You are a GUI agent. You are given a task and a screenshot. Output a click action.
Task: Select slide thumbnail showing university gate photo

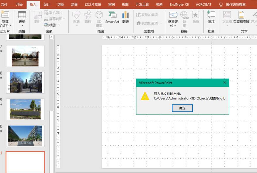(25, 83)
